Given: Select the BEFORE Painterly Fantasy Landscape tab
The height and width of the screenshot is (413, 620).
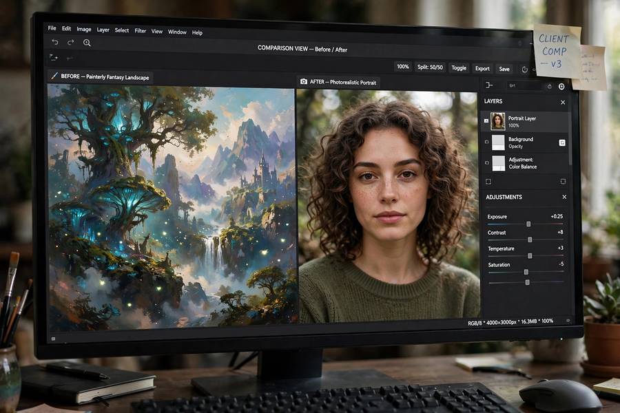Looking at the screenshot, I should (101, 76).
